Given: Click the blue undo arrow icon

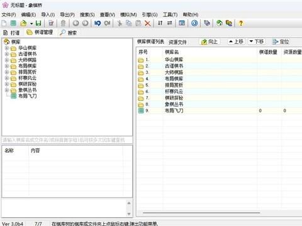Looking at the screenshot, I should 98,23.
